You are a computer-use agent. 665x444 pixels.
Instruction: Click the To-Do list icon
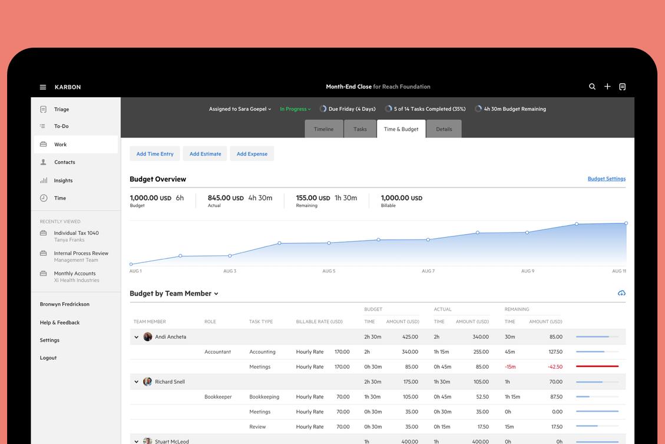click(x=43, y=126)
